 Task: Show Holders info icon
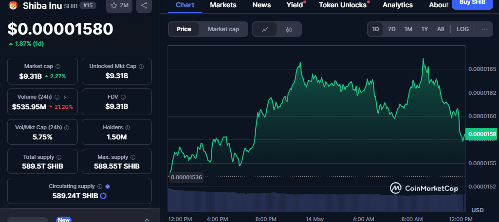coord(127,127)
